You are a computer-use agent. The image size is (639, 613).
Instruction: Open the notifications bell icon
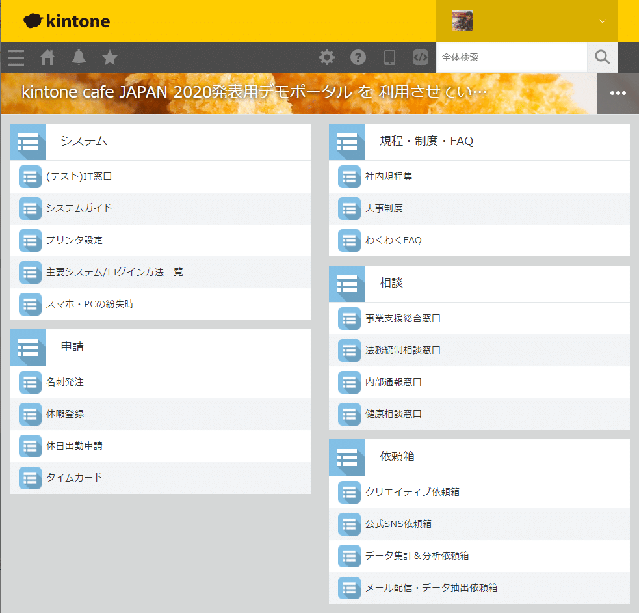pos(79,57)
